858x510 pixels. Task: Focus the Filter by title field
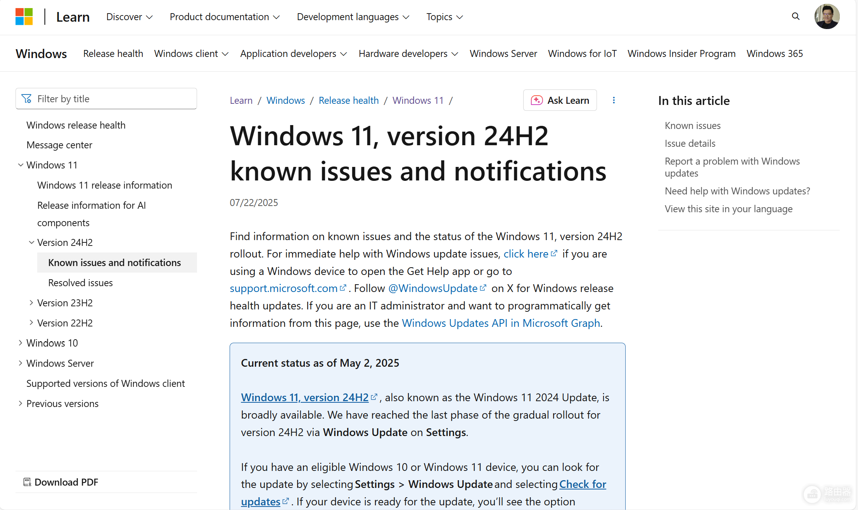click(x=106, y=99)
